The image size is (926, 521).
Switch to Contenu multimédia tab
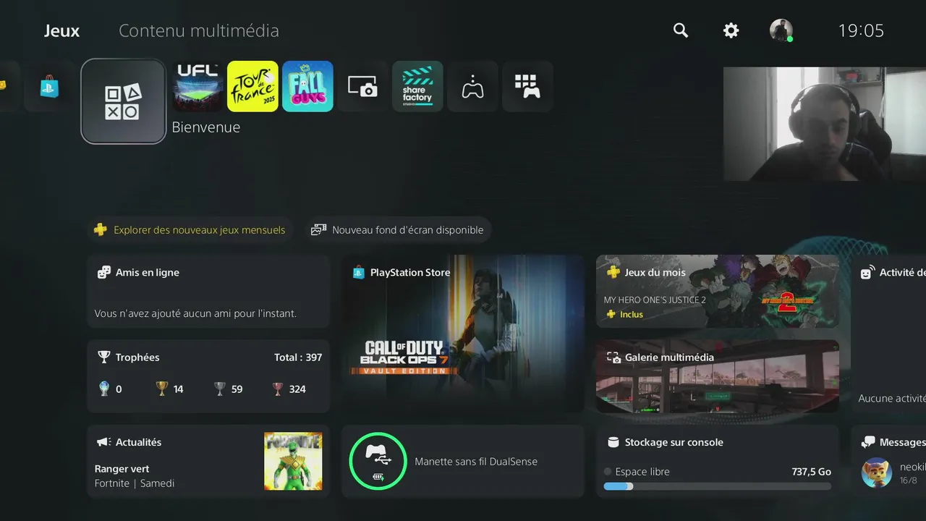tap(199, 31)
